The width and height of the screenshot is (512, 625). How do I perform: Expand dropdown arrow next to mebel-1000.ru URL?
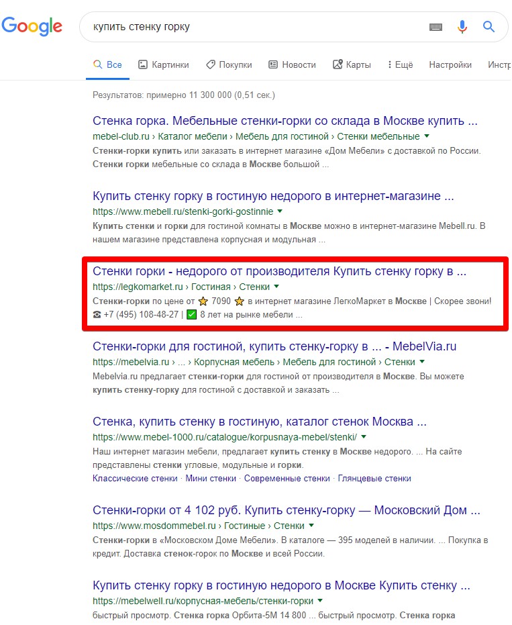(x=364, y=437)
